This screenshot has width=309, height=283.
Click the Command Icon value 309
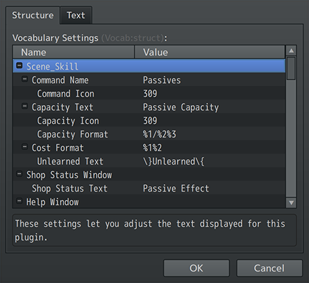click(x=150, y=93)
